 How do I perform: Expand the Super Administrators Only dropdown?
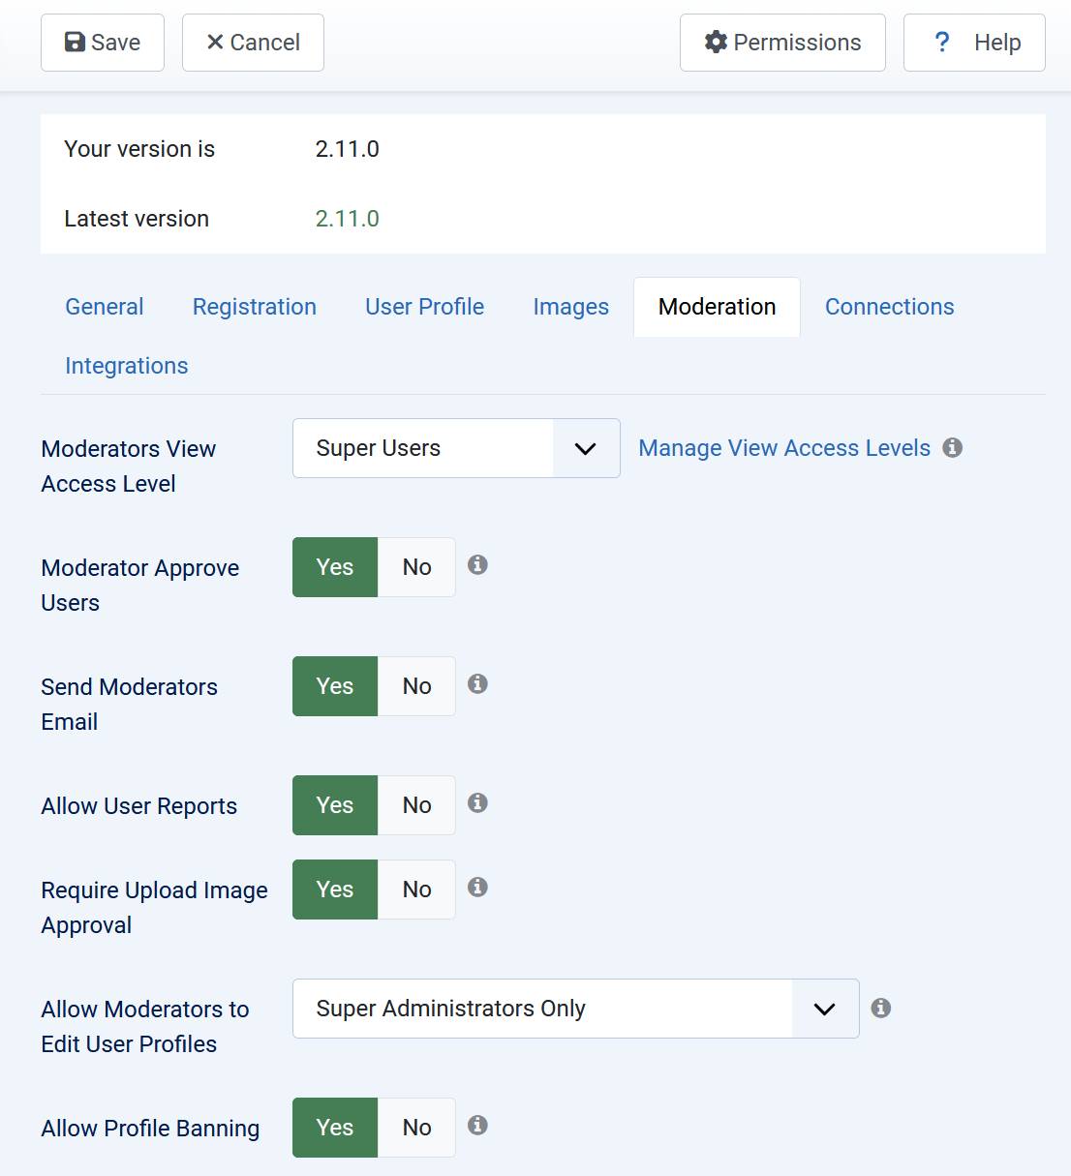point(575,1009)
